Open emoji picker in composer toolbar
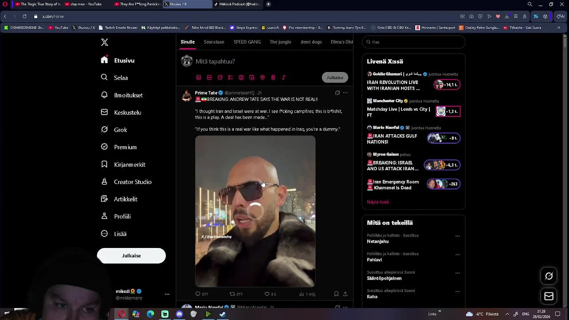The width and height of the screenshot is (569, 320). 241,77
